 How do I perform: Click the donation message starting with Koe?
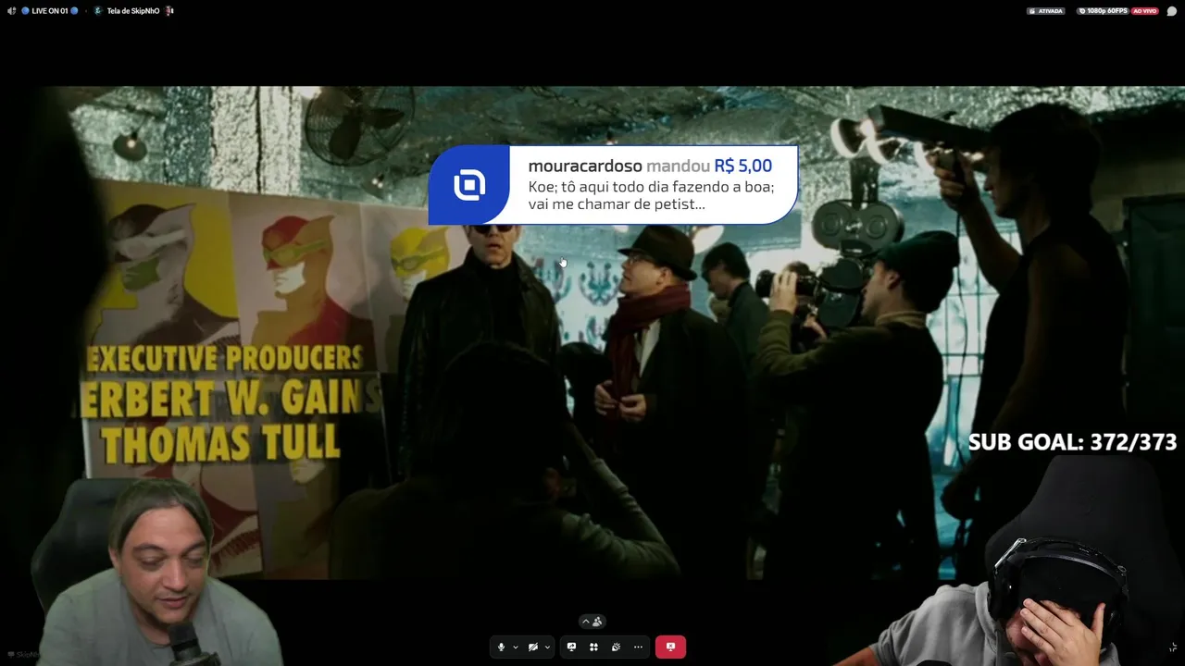click(651, 195)
